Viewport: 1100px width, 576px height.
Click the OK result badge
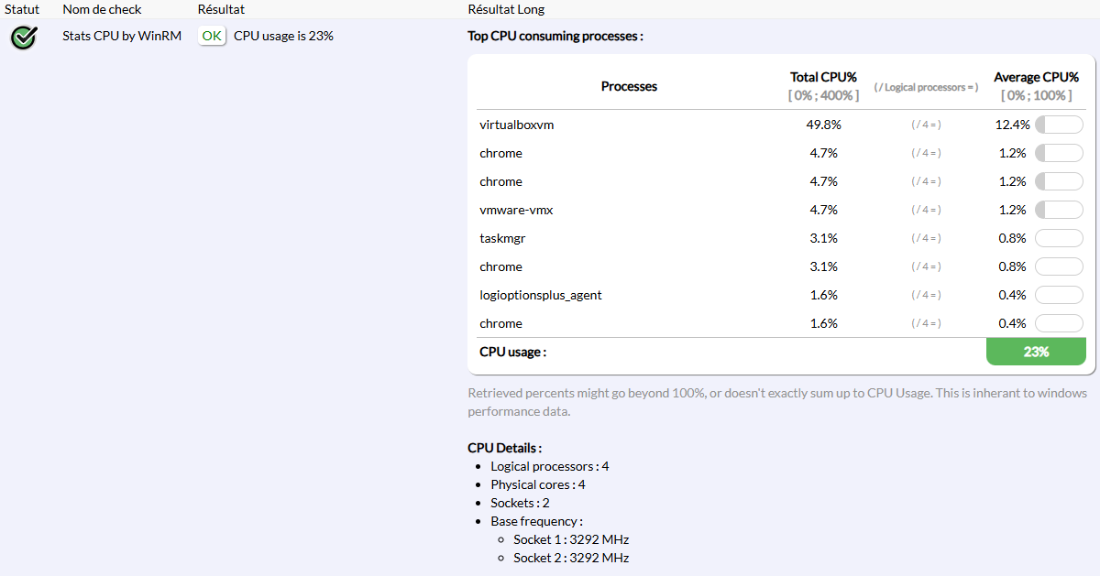pyautogui.click(x=212, y=36)
